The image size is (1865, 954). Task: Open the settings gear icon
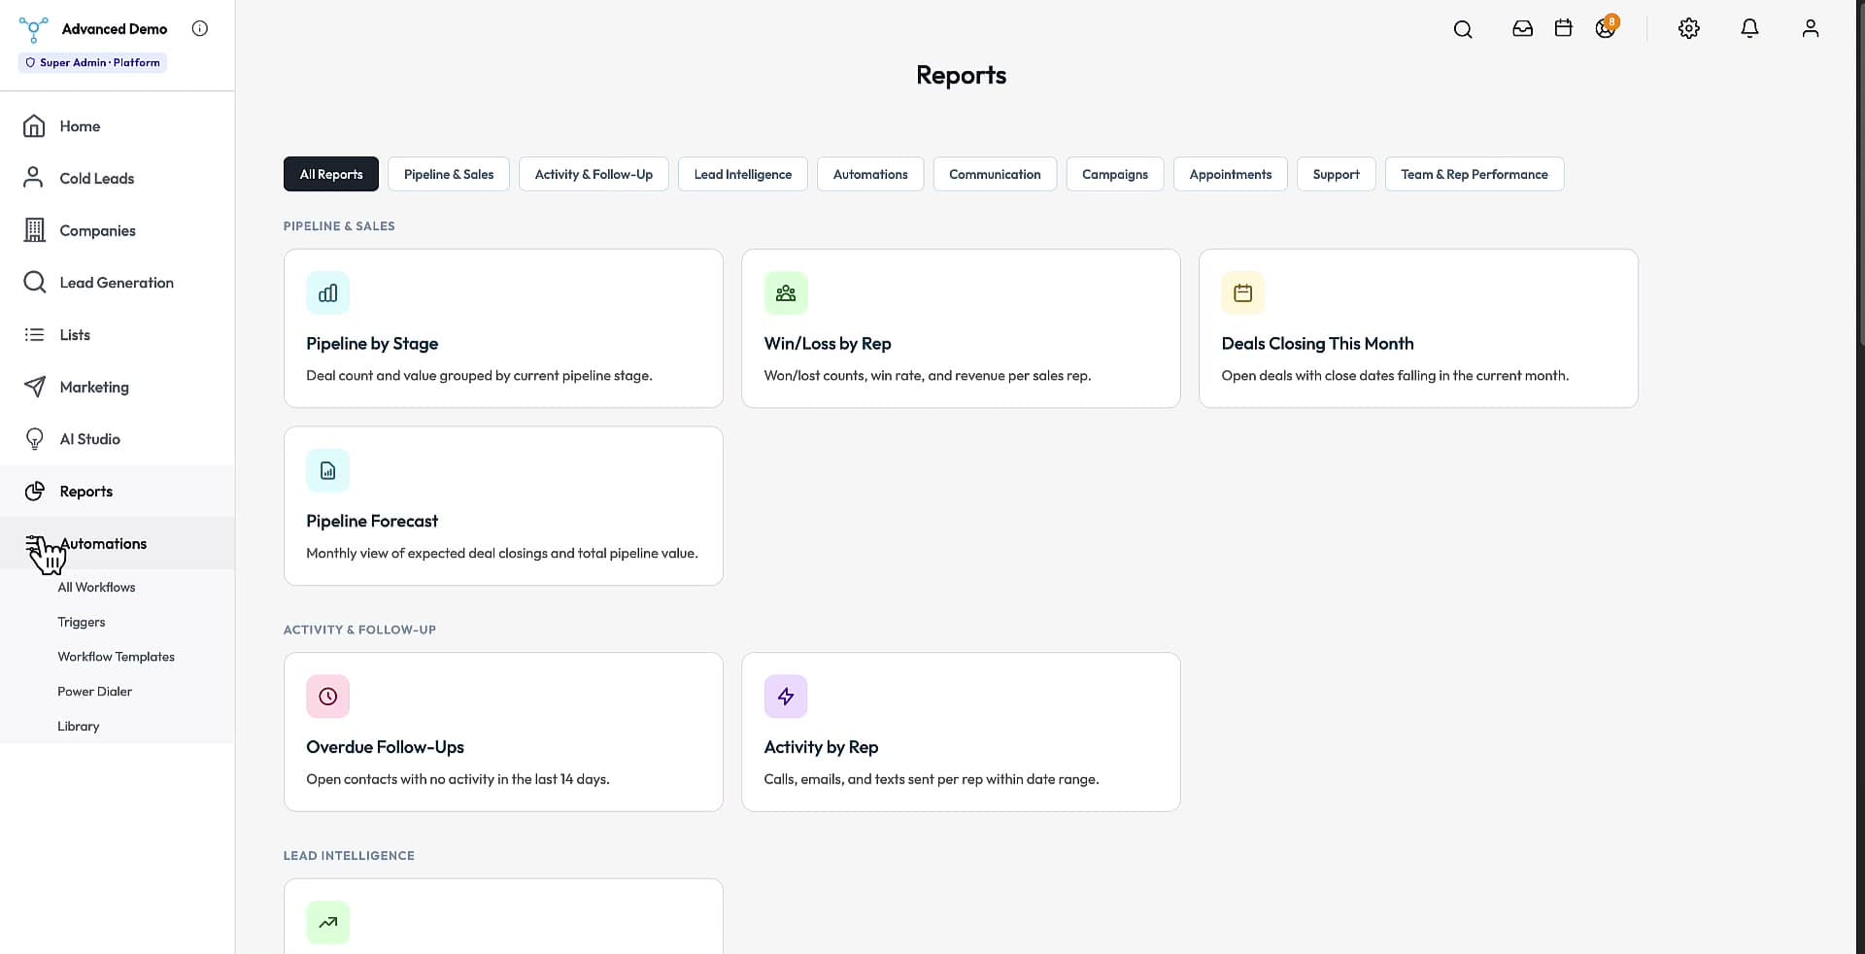(1689, 29)
